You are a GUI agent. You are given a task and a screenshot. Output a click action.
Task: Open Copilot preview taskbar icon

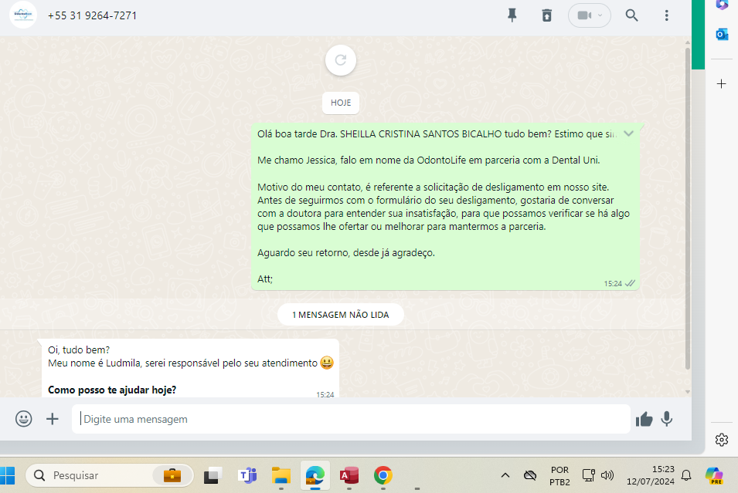(x=714, y=475)
